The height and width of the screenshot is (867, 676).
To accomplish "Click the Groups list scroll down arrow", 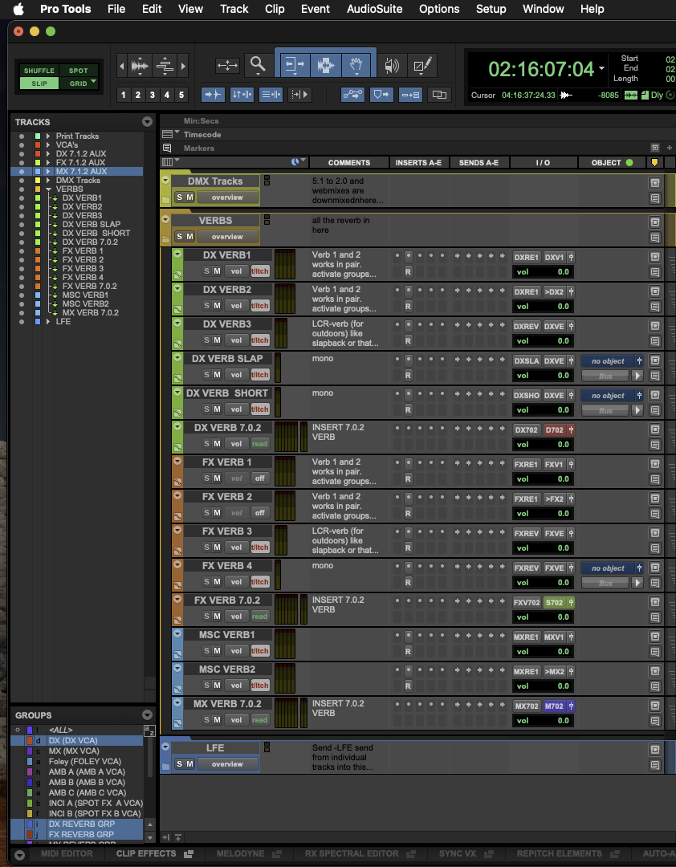I will click(149, 839).
